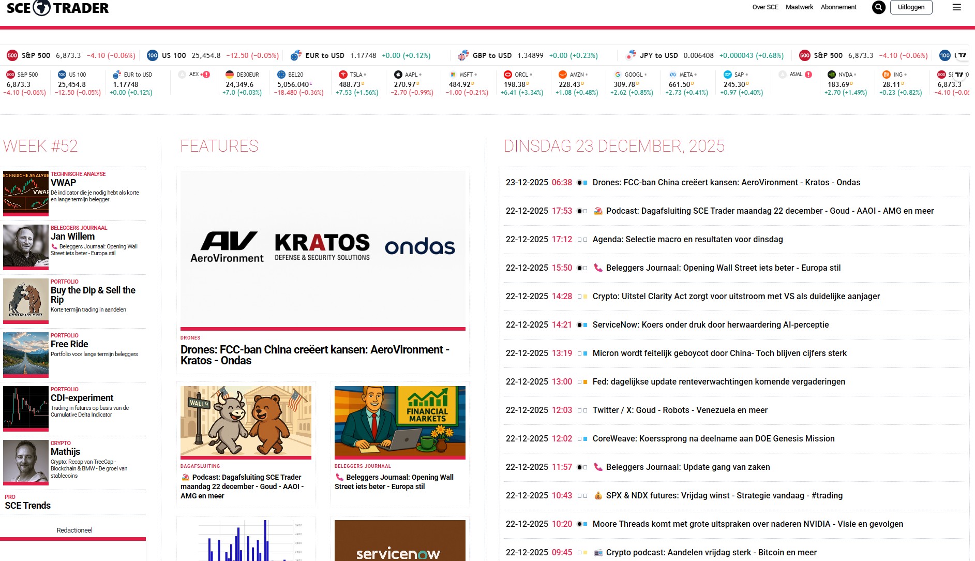
Task: Open the VWAP technische analyse link
Action: click(x=63, y=183)
